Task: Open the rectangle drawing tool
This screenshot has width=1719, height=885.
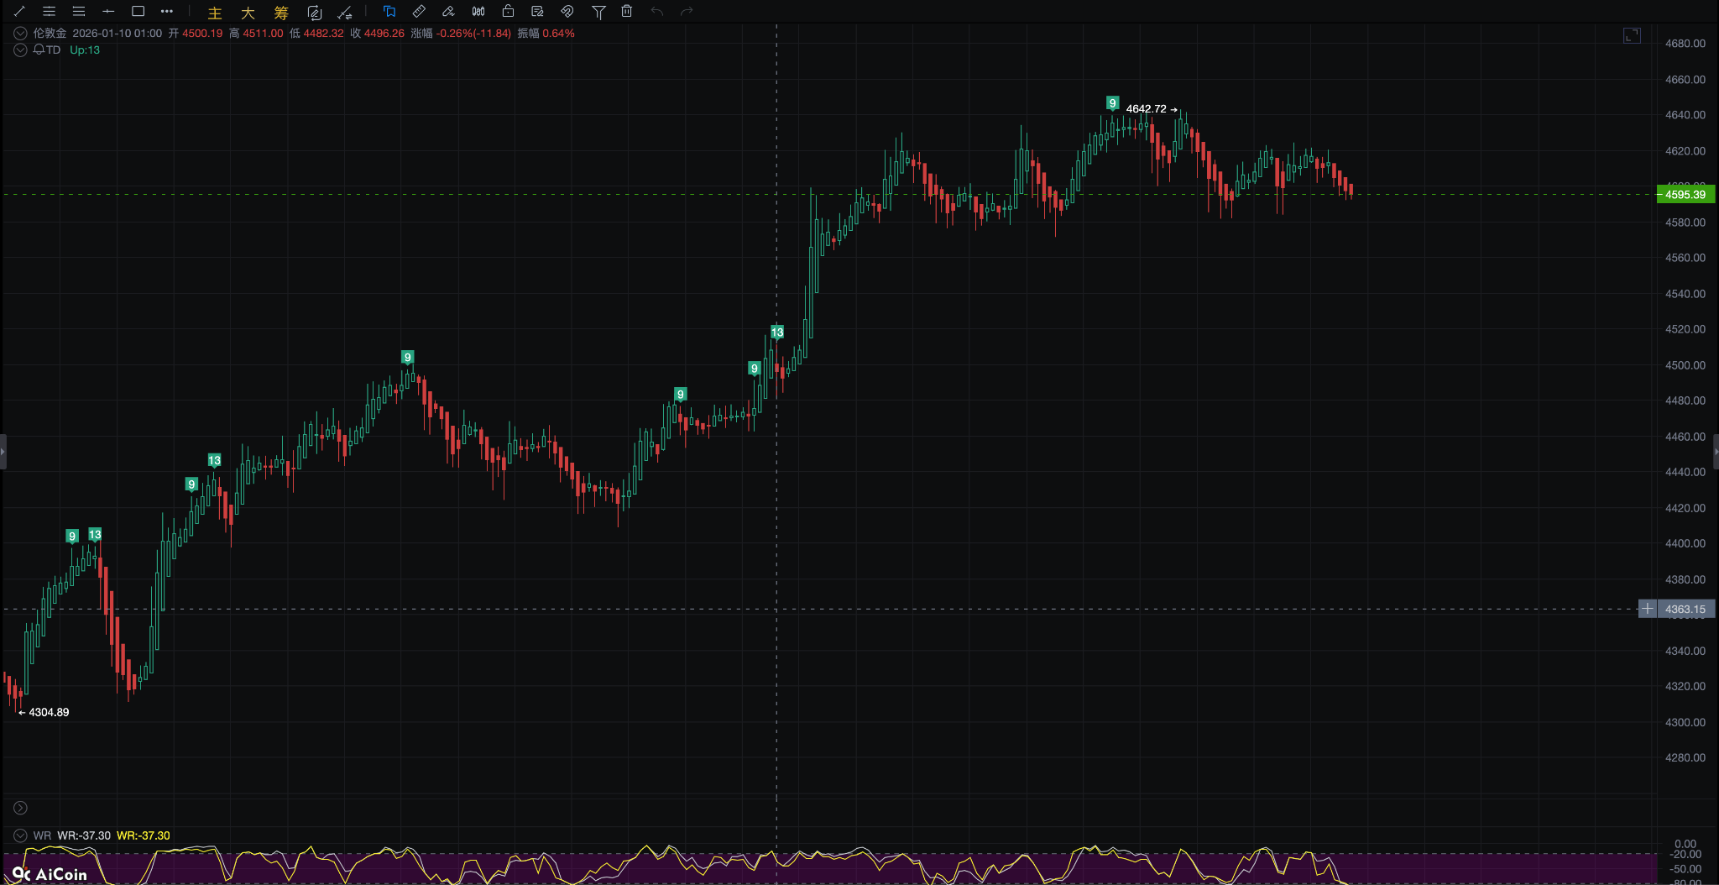Action: [137, 12]
